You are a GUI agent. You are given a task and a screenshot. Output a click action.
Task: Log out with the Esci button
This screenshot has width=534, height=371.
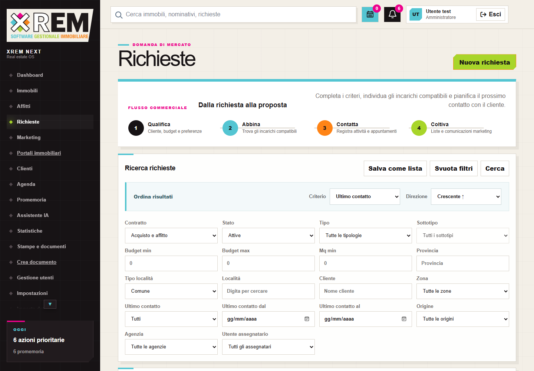(x=491, y=14)
